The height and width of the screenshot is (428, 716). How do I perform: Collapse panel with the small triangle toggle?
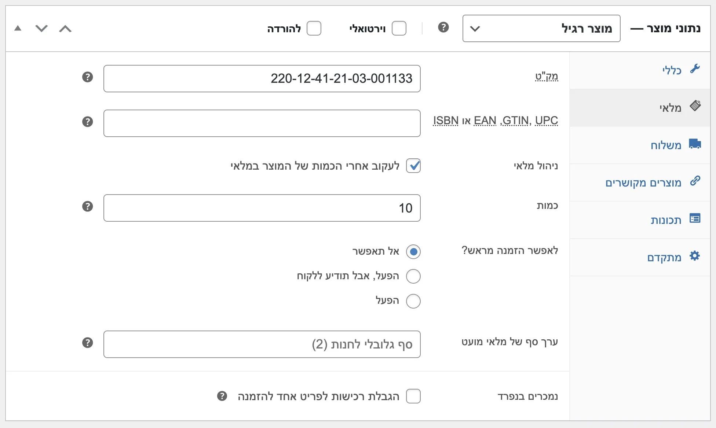coord(18,28)
